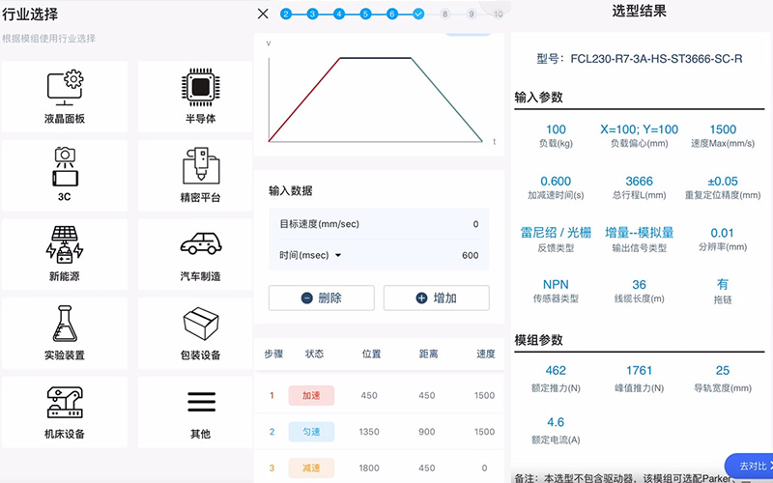773x483 pixels.
Task: Click the 删除 button
Action: pos(322,298)
